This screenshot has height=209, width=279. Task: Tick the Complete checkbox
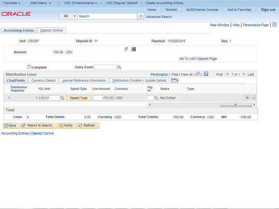pos(29,67)
